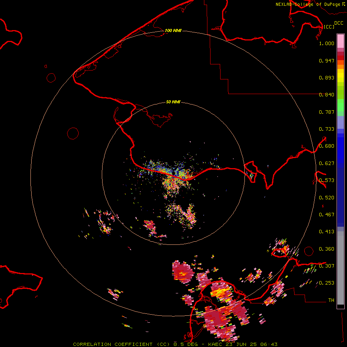347x347 pixels.
Task: Select the 0.573 scale value
Action: (x=327, y=180)
